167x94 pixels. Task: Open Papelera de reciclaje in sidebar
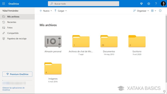point(17,39)
